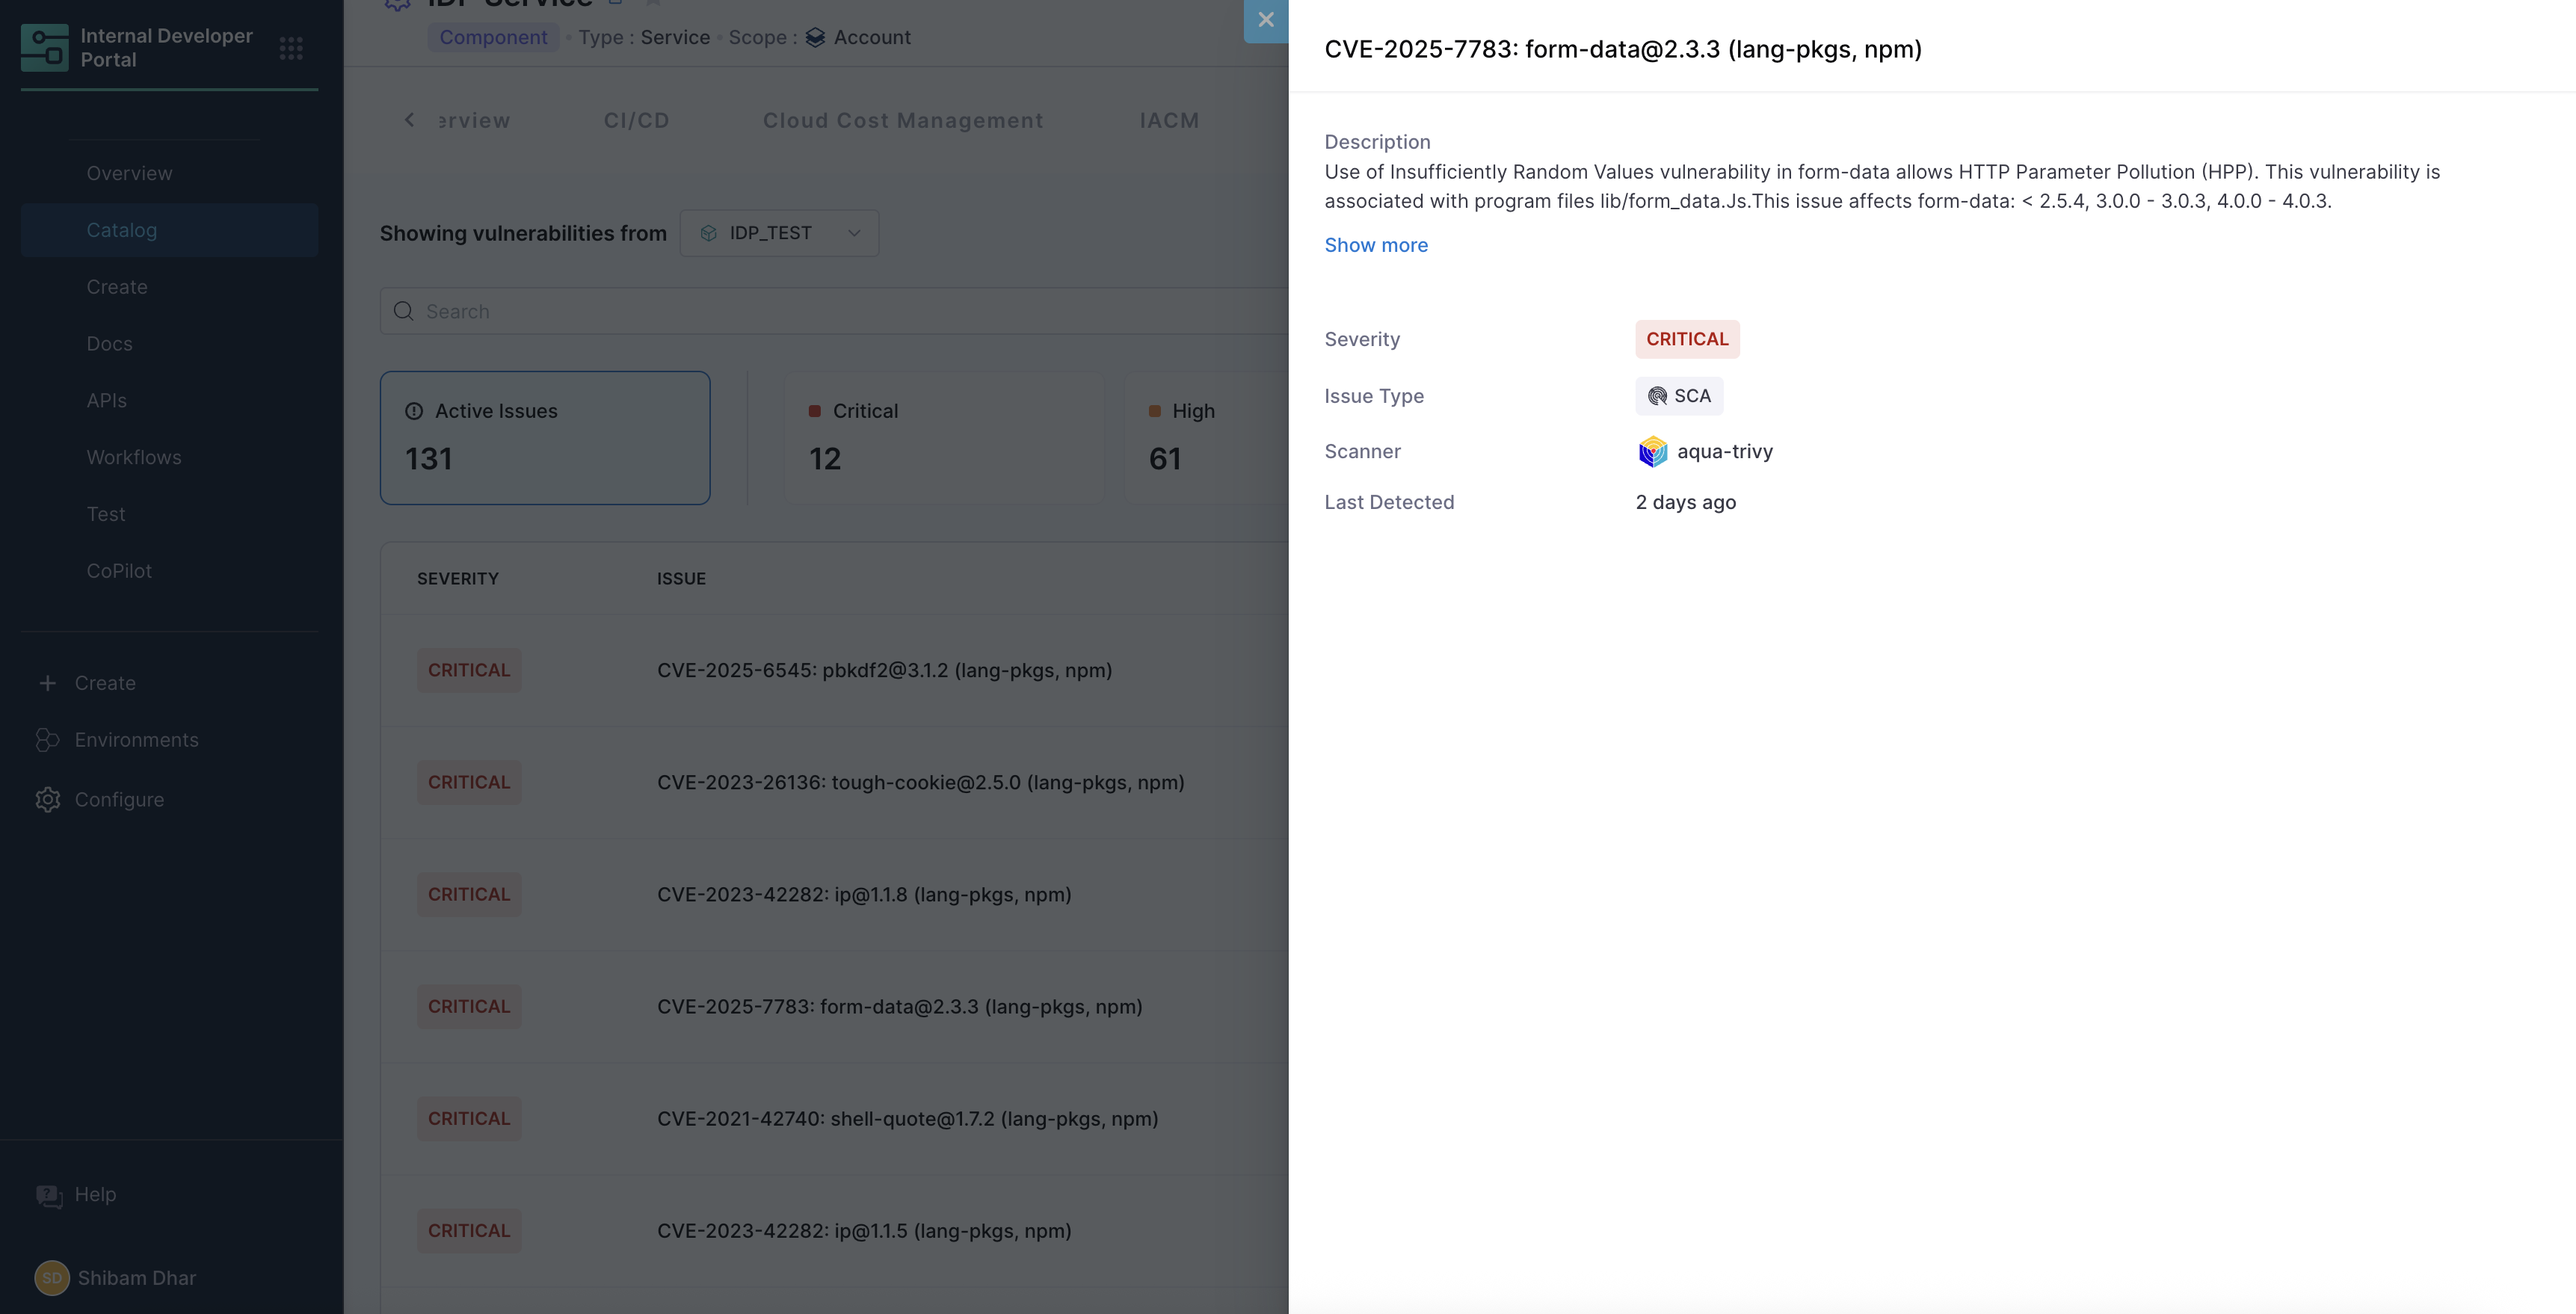Open the Cloud Cost Management tab
Viewport: 2576px width, 1314px height.
coord(902,121)
